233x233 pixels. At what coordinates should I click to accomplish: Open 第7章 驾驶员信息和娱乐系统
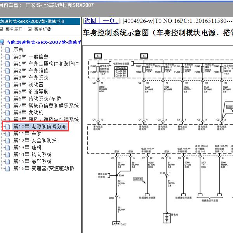(46, 105)
